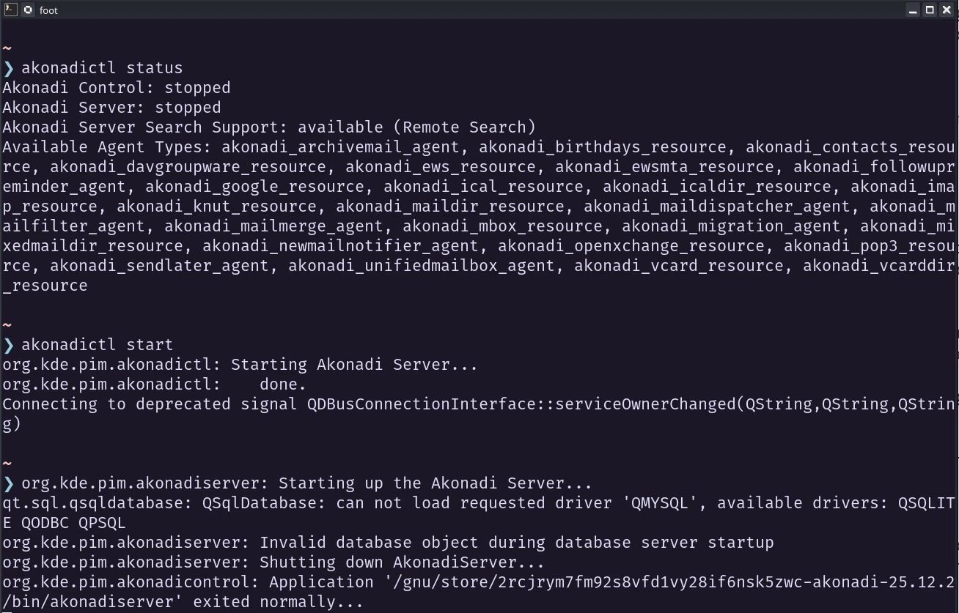Click the "Shutting down AkonadiServer..." line

pyautogui.click(x=273, y=562)
